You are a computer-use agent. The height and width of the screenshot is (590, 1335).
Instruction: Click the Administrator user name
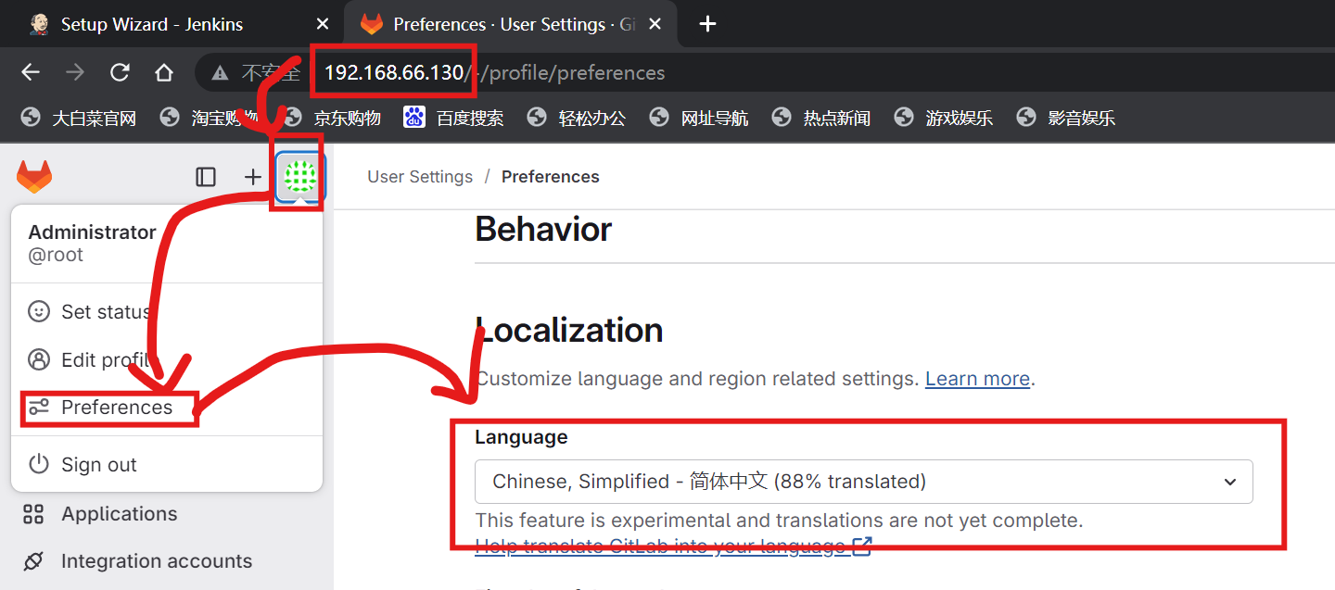[92, 232]
